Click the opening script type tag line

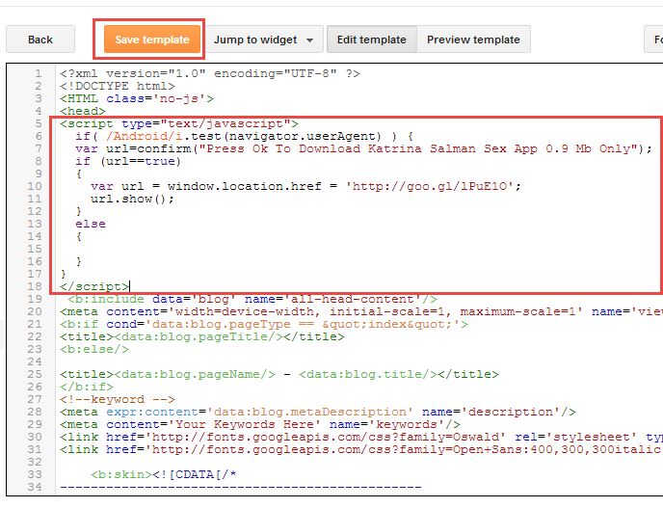[x=179, y=123]
